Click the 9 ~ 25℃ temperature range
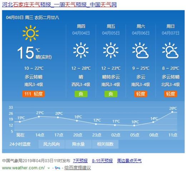The image size is (186, 171). pyautogui.click(x=141, y=68)
